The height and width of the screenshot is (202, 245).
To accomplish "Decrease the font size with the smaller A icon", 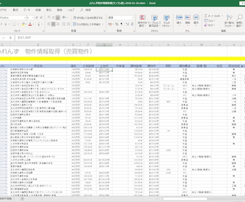I will [x=41, y=18].
